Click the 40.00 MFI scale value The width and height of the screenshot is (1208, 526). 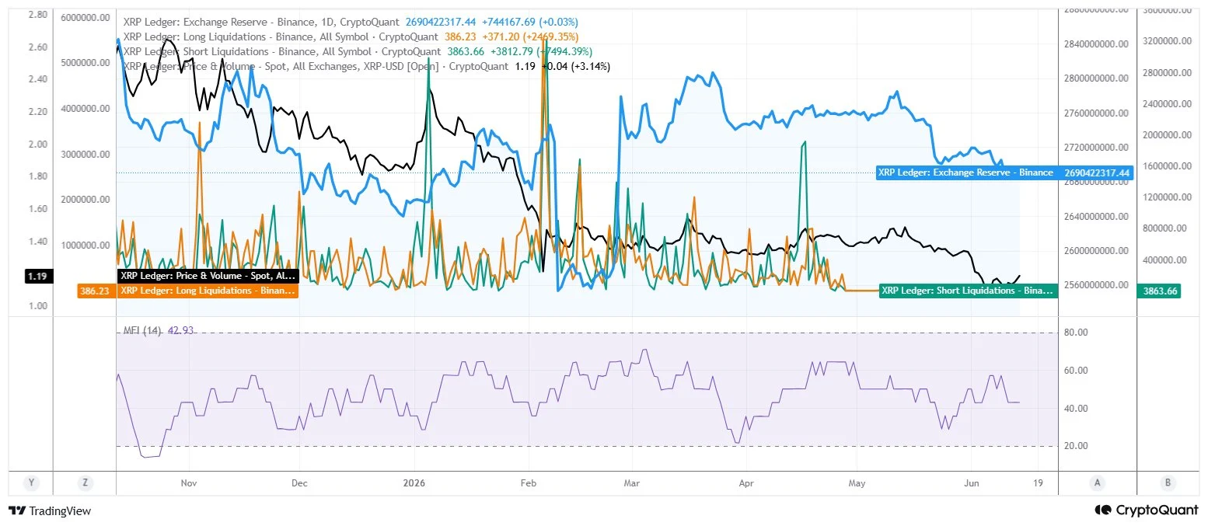pos(1076,409)
